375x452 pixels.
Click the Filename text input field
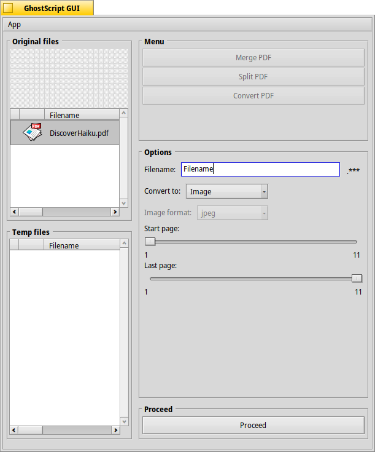260,169
